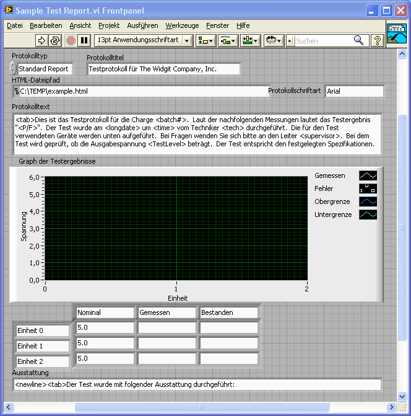This screenshot has height=416, width=411.
Task: Click the Ausstattung text field
Action: (x=197, y=385)
